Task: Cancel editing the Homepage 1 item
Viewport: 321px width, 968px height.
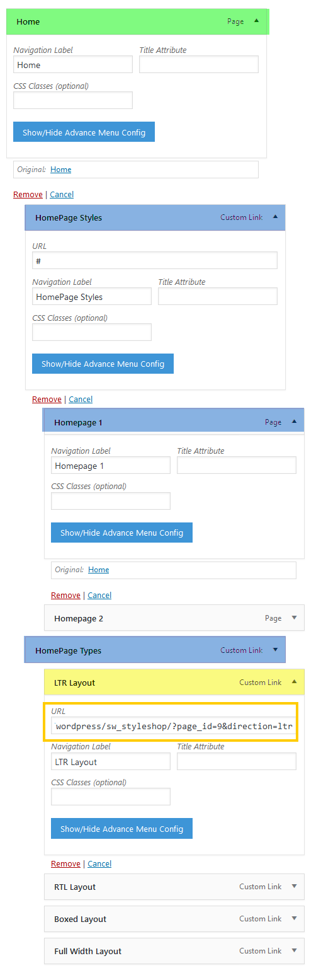Action: [99, 595]
